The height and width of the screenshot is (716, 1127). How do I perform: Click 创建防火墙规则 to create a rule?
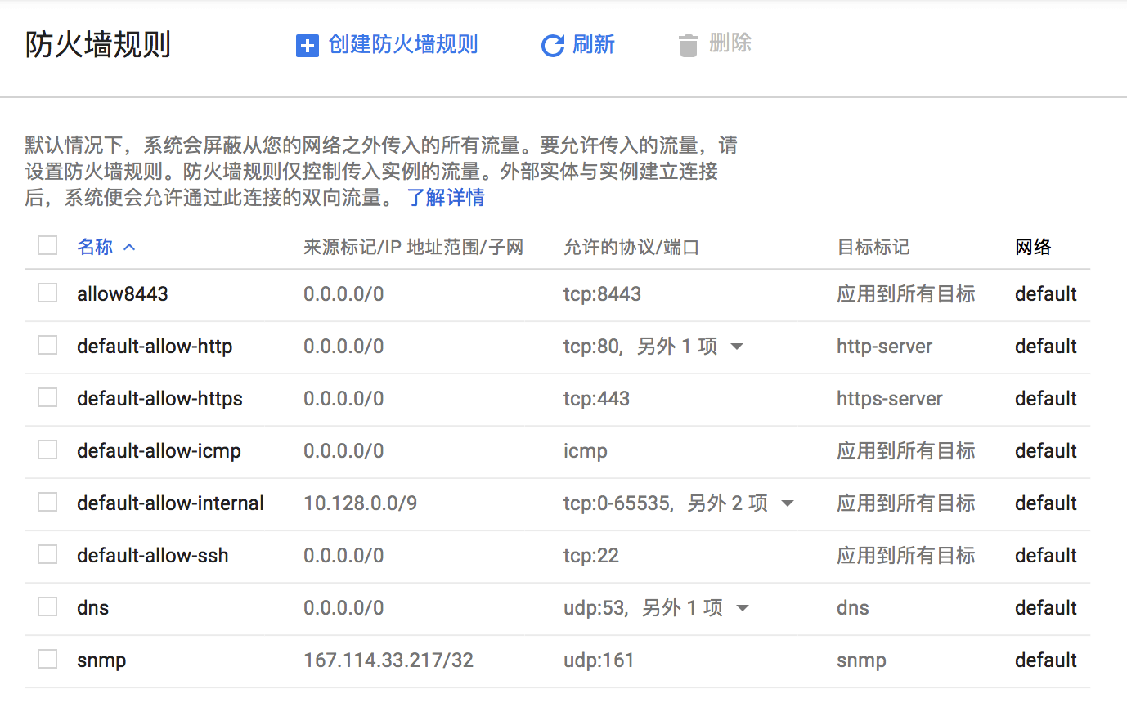pyautogui.click(x=403, y=46)
